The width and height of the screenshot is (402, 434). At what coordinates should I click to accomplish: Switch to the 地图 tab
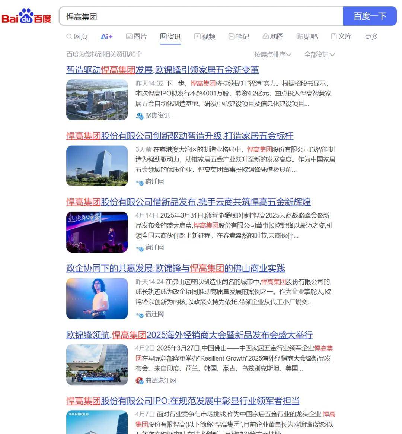point(273,37)
